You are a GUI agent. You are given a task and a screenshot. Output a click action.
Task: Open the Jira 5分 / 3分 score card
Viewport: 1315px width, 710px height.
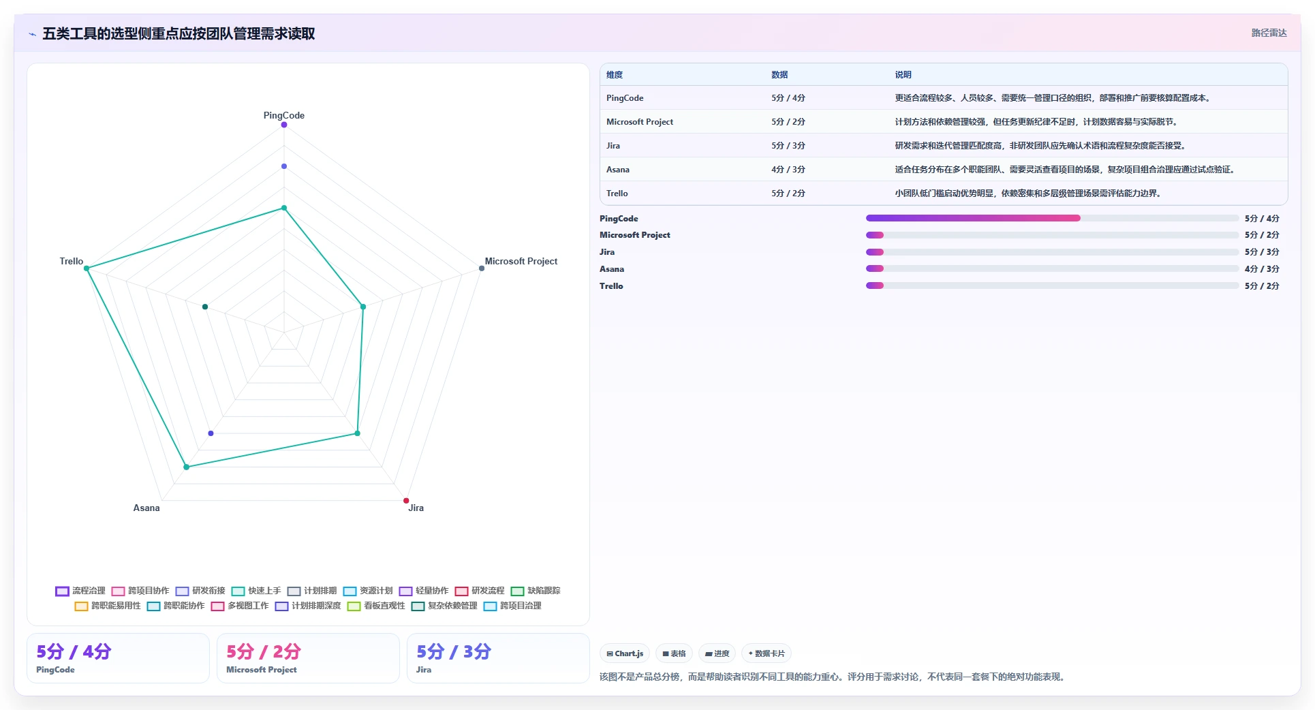click(498, 658)
